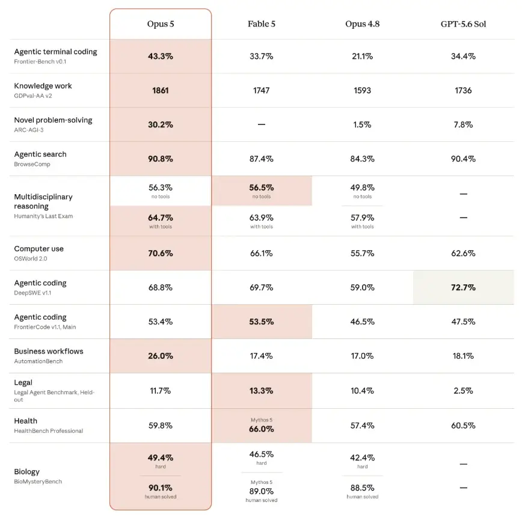The height and width of the screenshot is (520, 522).
Task: Click the Knowledge work GDPval-AA v2 label
Action: point(43,90)
